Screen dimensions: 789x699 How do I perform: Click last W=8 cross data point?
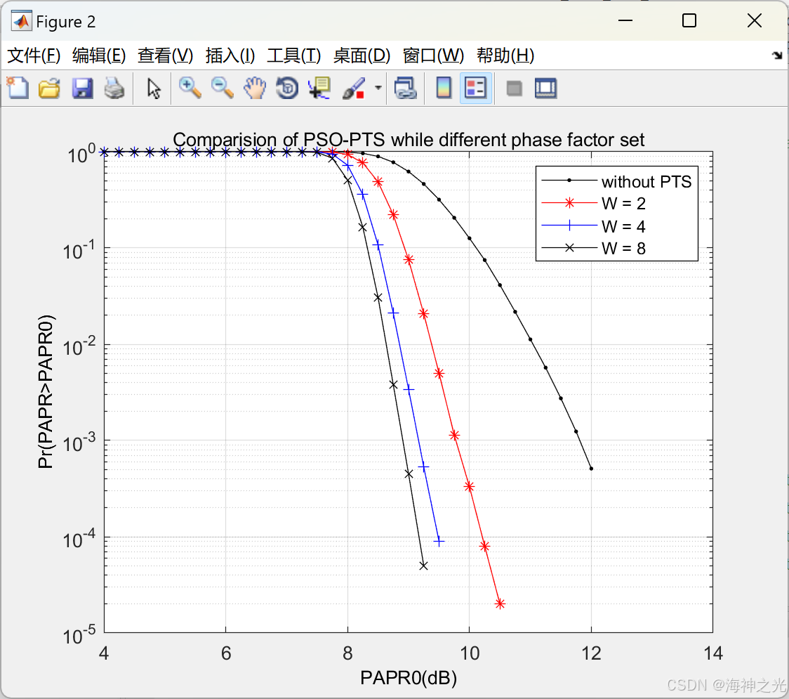tap(424, 566)
